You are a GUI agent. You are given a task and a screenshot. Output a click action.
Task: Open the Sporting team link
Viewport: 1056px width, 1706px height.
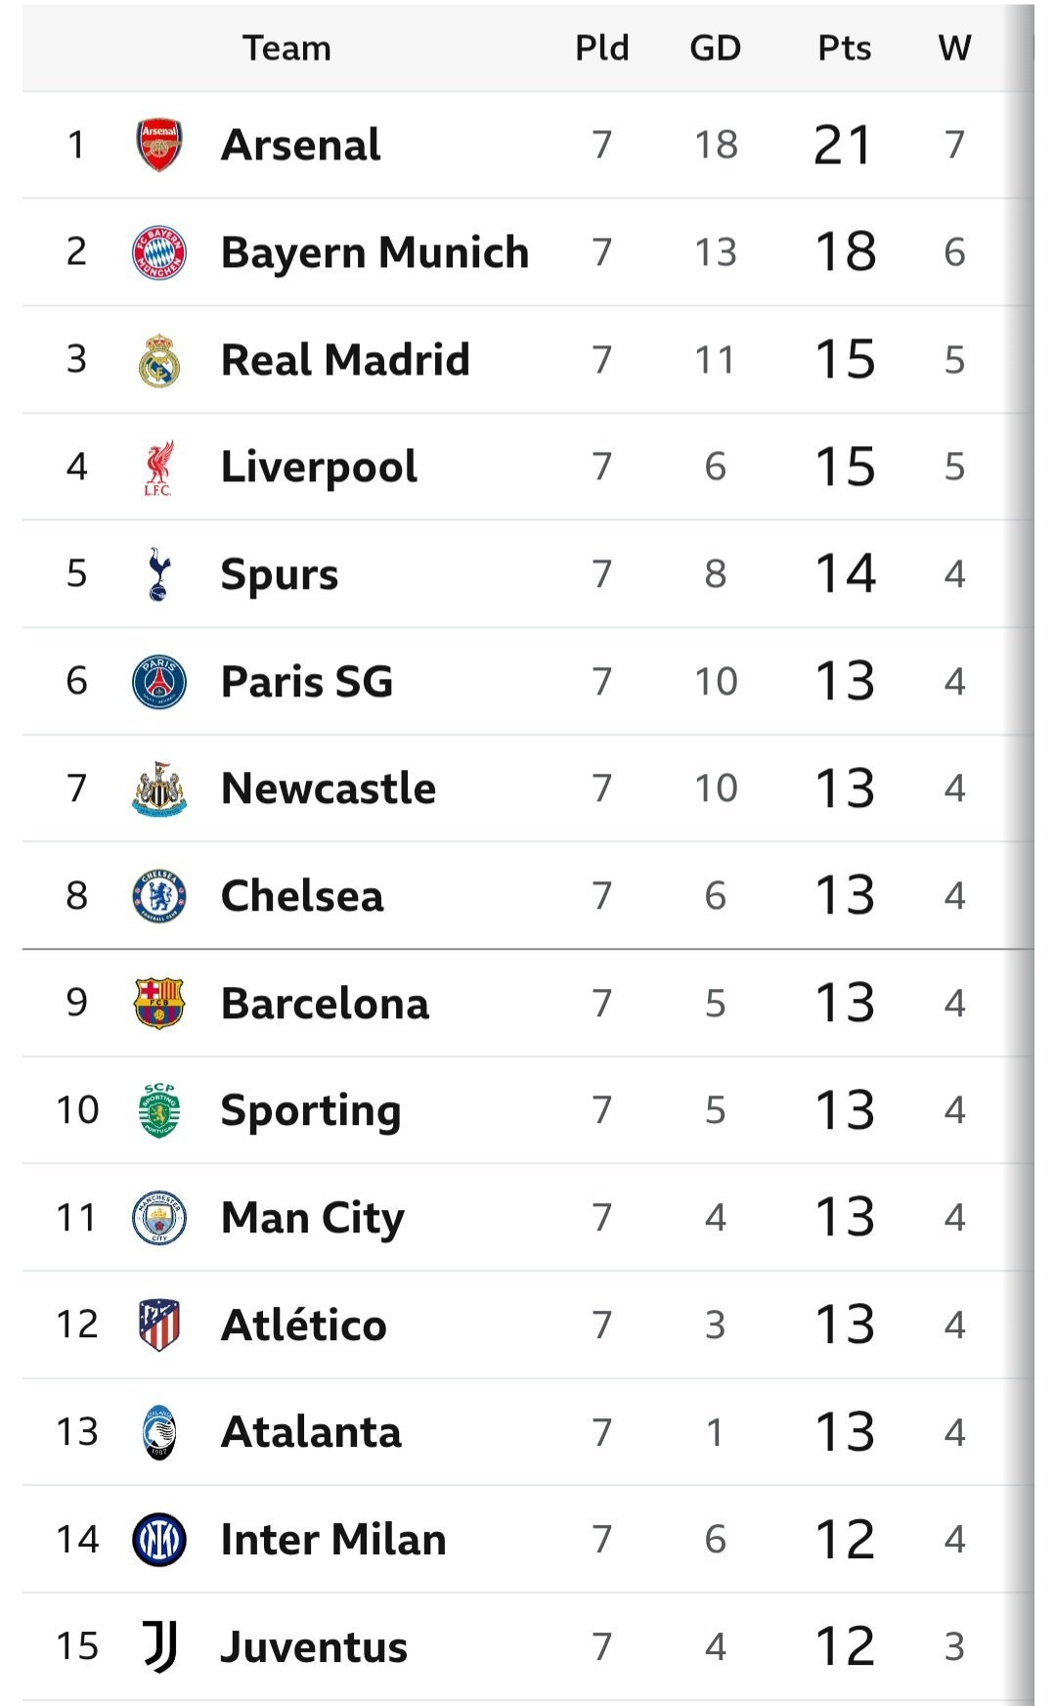click(311, 1110)
